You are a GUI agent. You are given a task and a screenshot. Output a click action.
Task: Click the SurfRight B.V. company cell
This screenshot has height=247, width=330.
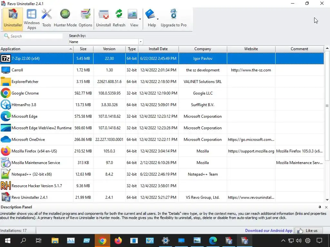click(x=203, y=105)
